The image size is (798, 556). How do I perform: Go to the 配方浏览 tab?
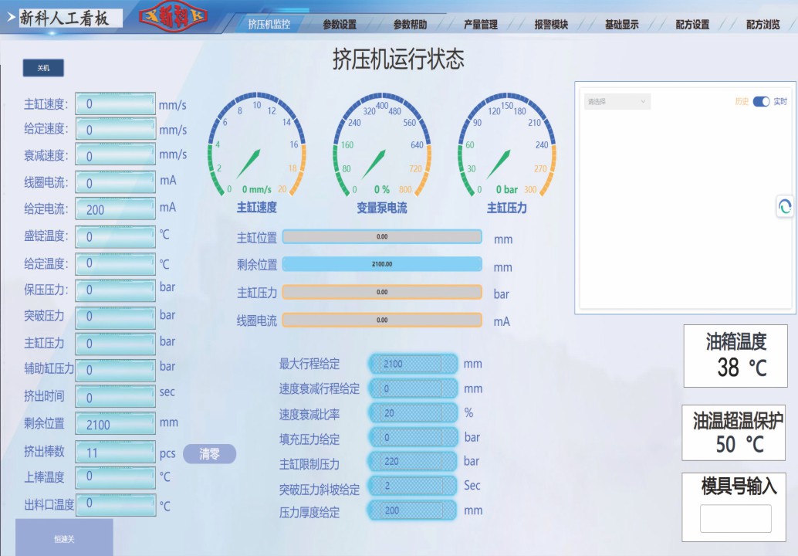[762, 24]
